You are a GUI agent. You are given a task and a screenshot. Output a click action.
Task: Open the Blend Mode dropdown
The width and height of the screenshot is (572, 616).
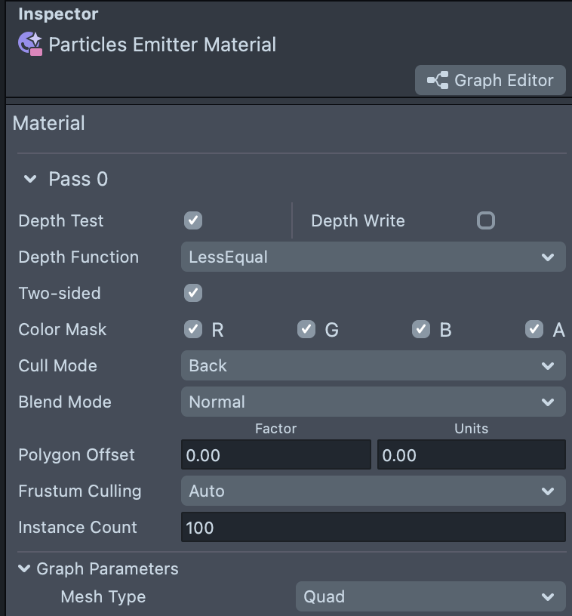coord(373,402)
